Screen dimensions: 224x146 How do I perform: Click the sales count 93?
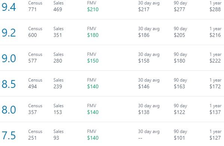(x=56, y=138)
